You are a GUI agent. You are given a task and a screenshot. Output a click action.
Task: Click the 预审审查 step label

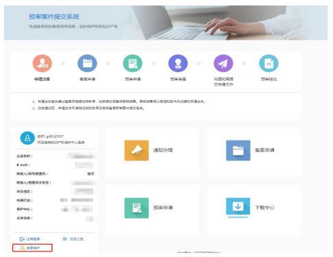[x=178, y=79]
